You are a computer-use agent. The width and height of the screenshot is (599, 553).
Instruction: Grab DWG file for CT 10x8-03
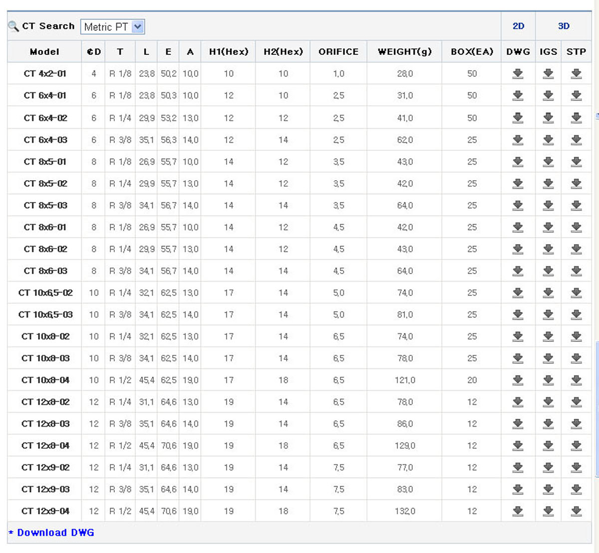pyautogui.click(x=518, y=358)
